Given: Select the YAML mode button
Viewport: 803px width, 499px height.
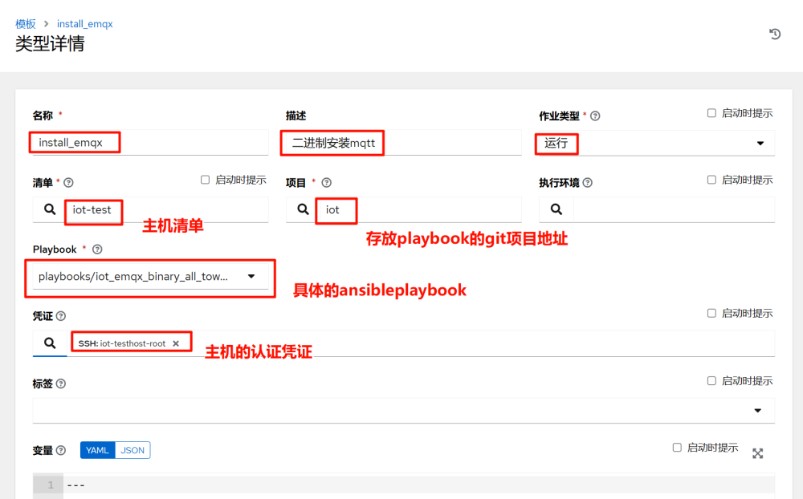Looking at the screenshot, I should click(96, 450).
